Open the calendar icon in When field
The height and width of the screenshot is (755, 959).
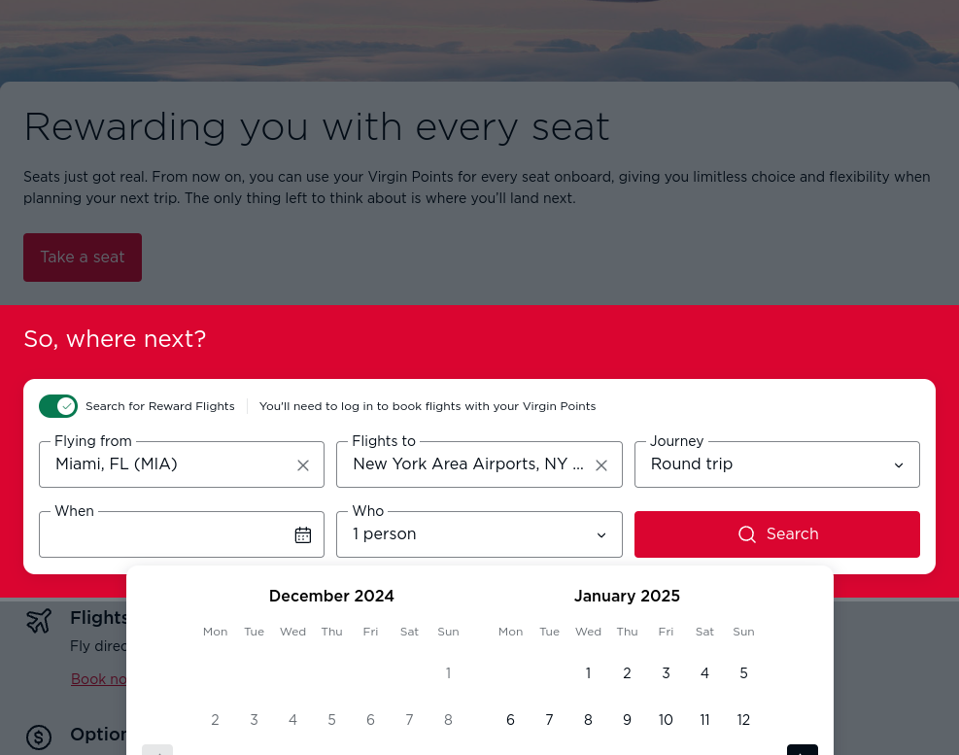(x=303, y=534)
